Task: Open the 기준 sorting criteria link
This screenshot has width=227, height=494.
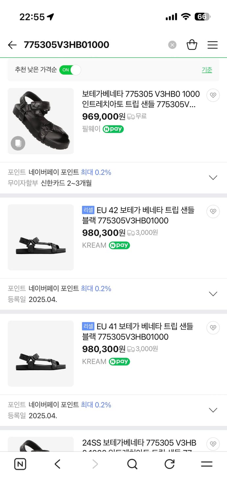Action: (x=207, y=70)
